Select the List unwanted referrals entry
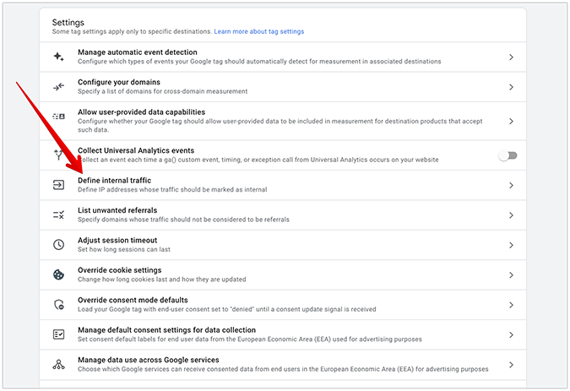The image size is (570, 391). 283,215
